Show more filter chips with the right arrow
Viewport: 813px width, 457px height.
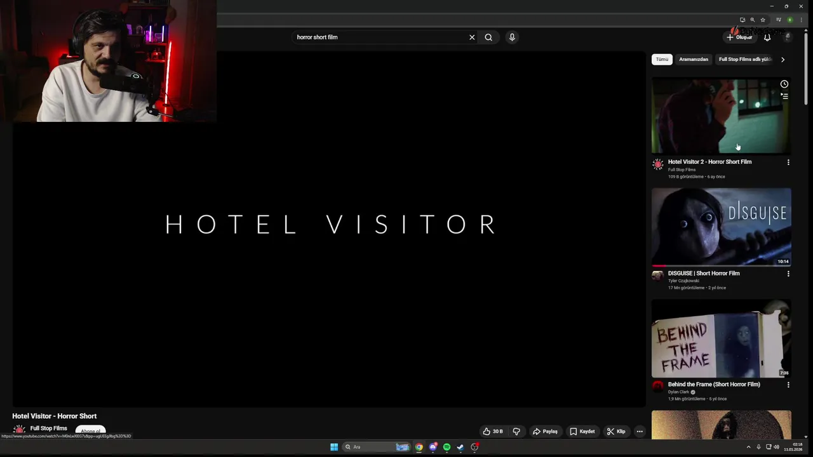783,60
